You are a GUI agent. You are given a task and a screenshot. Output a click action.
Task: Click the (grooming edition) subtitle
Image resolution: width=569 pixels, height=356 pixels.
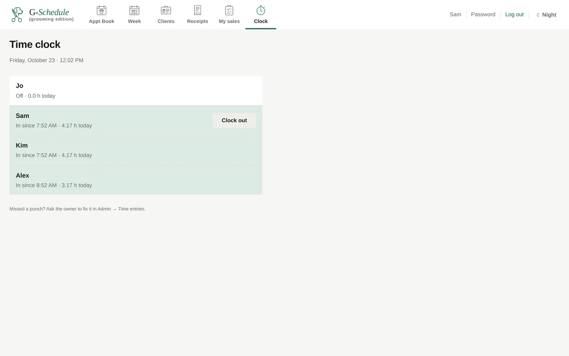tap(52, 20)
